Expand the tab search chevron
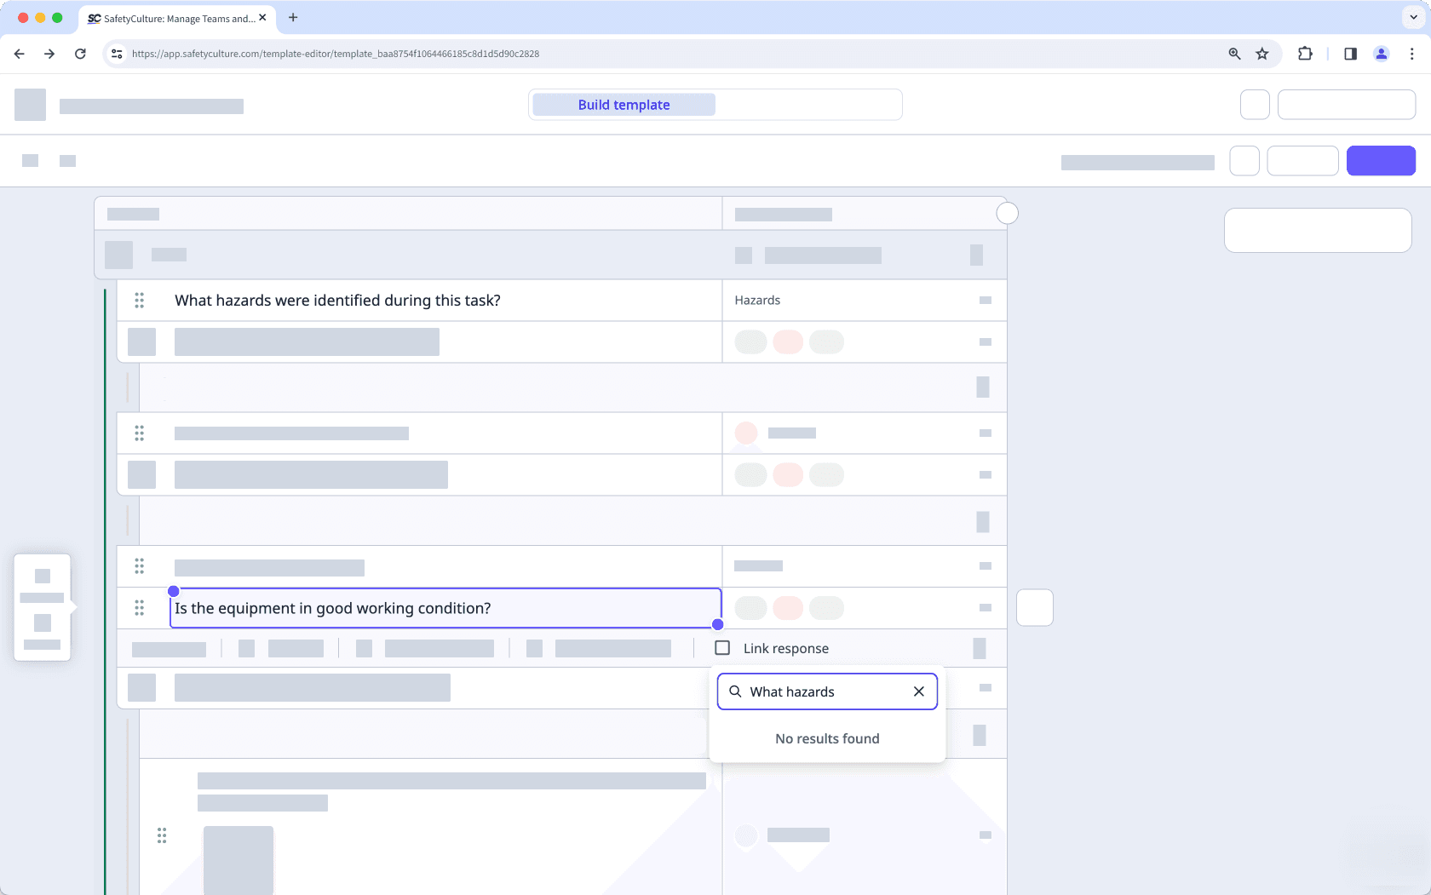Image resolution: width=1431 pixels, height=895 pixels. tap(1413, 17)
